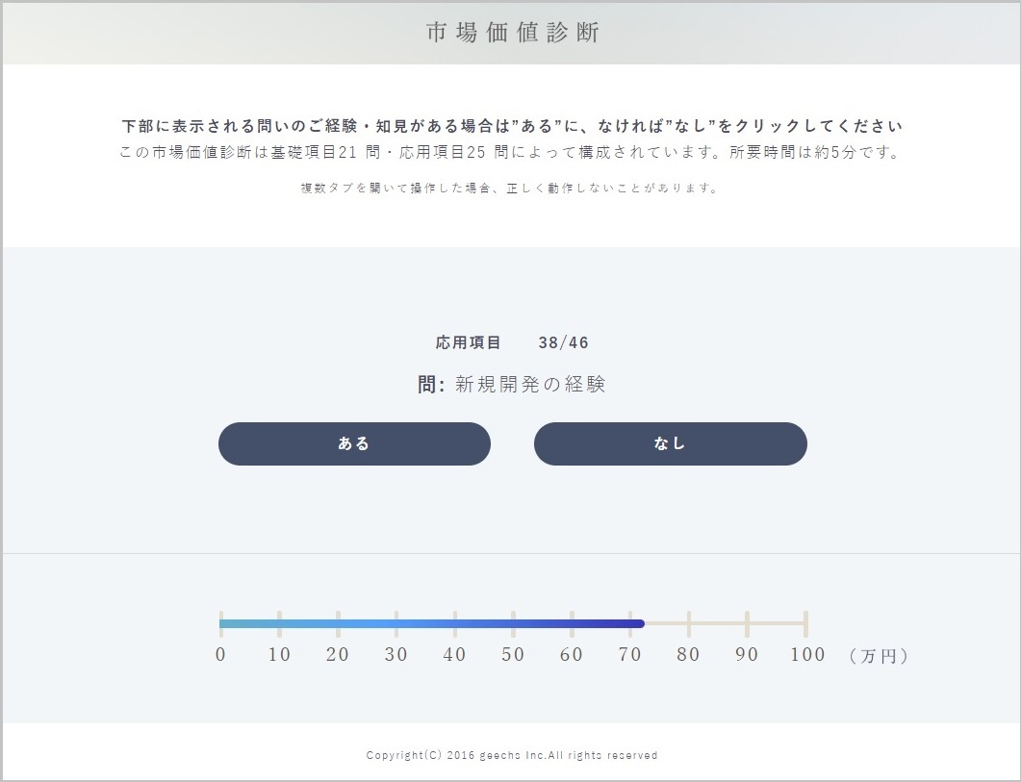Click the 30 label on salary scale
1021x782 pixels.
[x=396, y=654]
